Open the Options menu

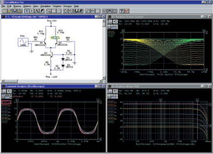[x=27, y=6]
